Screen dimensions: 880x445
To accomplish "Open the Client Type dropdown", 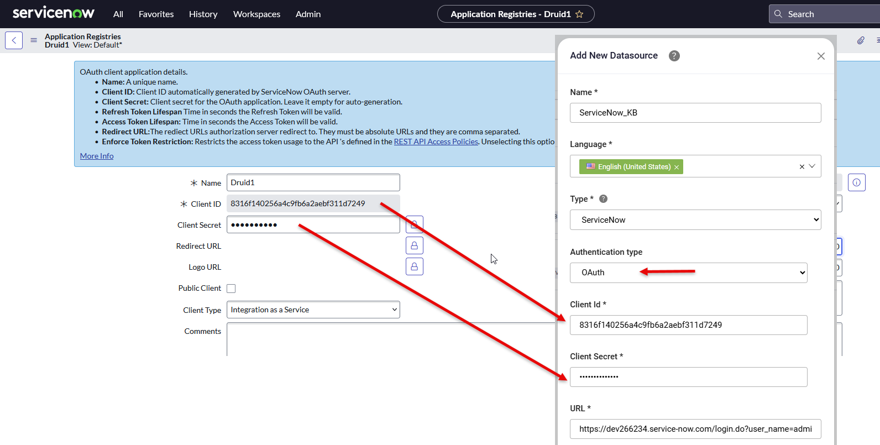I will pyautogui.click(x=313, y=310).
